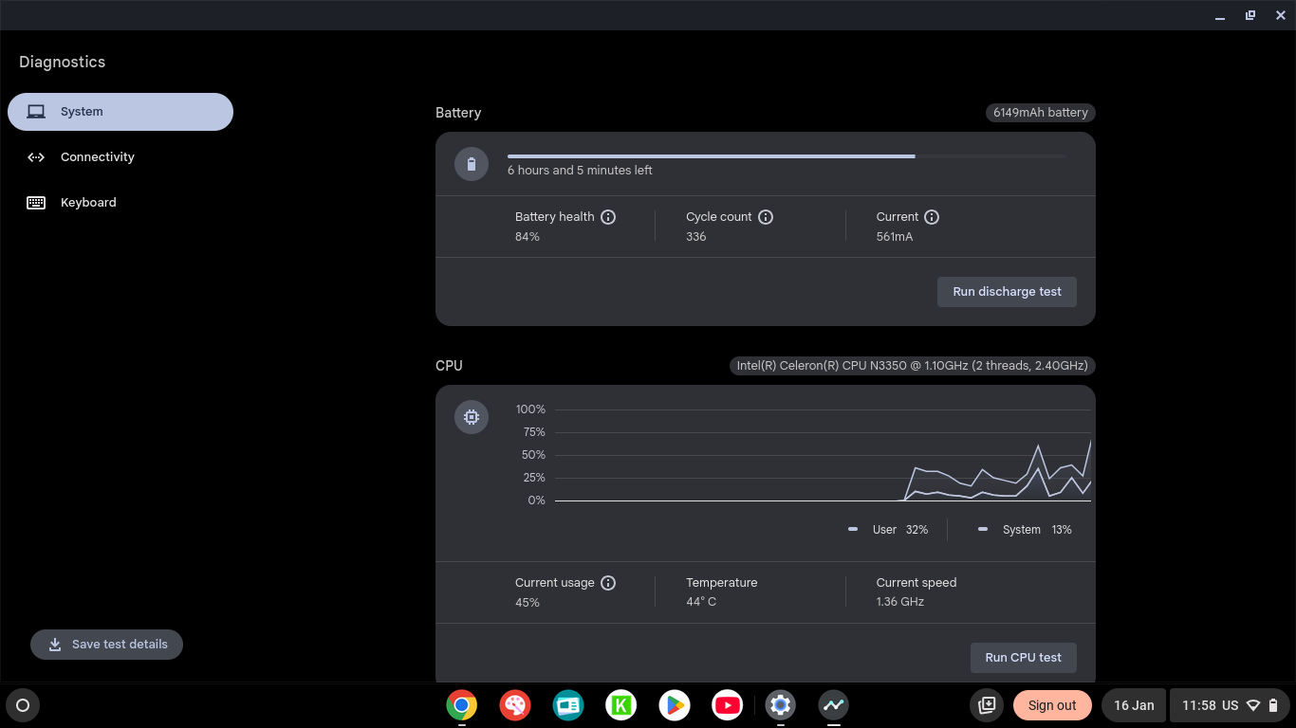
Task: Click the Save test details button
Action: pos(106,645)
